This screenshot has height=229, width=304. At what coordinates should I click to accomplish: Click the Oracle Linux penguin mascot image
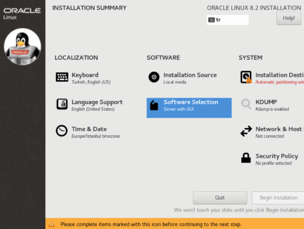pyautogui.click(x=23, y=47)
